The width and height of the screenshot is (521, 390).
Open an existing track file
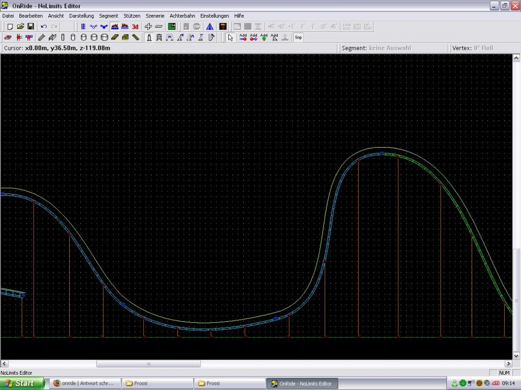pyautogui.click(x=20, y=26)
